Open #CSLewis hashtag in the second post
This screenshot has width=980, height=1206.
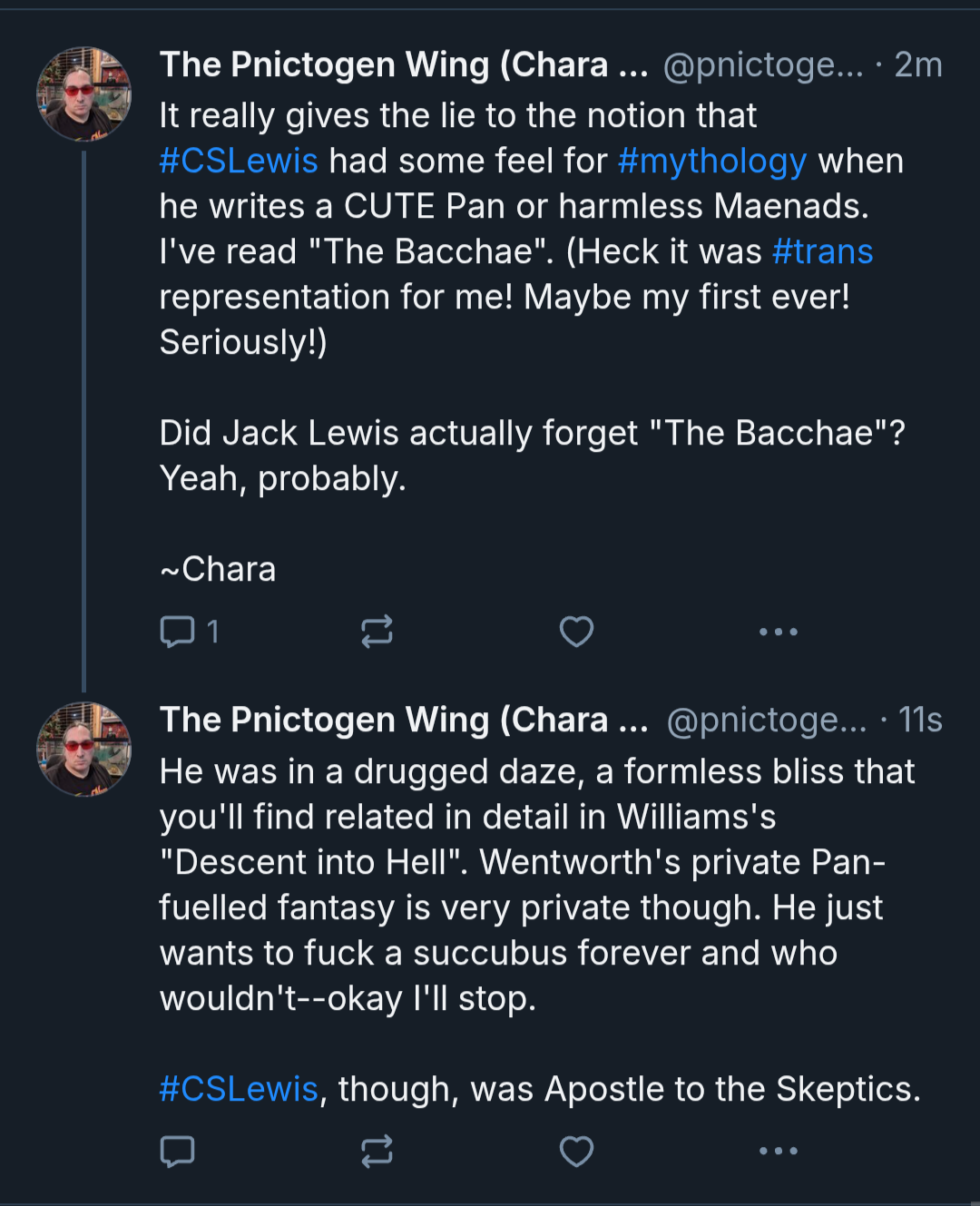pyautogui.click(x=239, y=1089)
